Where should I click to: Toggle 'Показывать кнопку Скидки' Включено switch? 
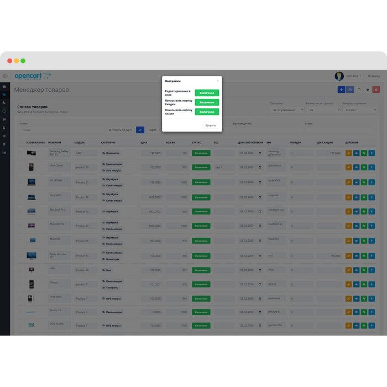tap(207, 102)
